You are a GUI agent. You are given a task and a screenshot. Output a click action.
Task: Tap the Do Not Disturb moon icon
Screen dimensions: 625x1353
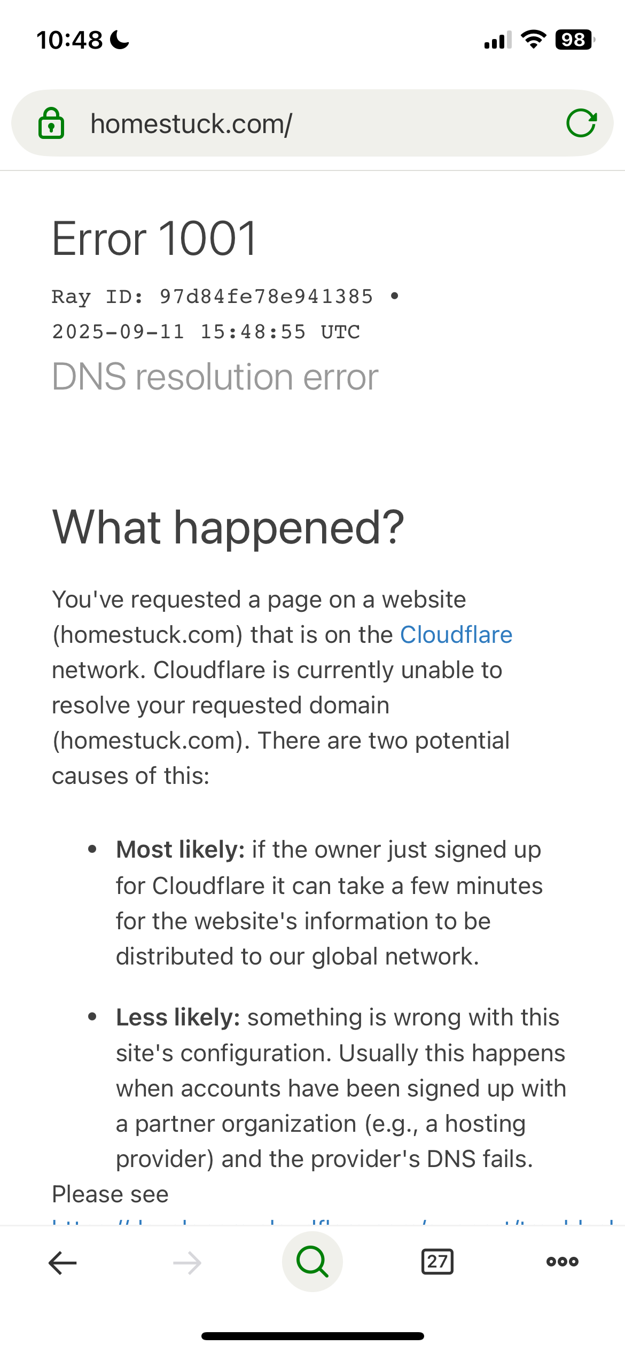(120, 40)
